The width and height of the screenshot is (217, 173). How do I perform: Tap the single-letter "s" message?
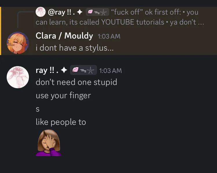coord(37,109)
